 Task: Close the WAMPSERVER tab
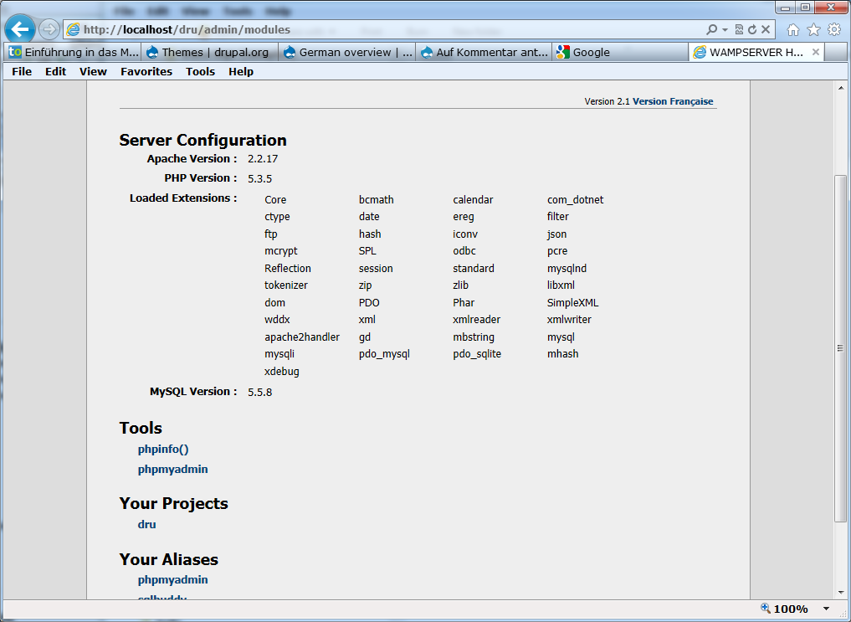click(816, 52)
